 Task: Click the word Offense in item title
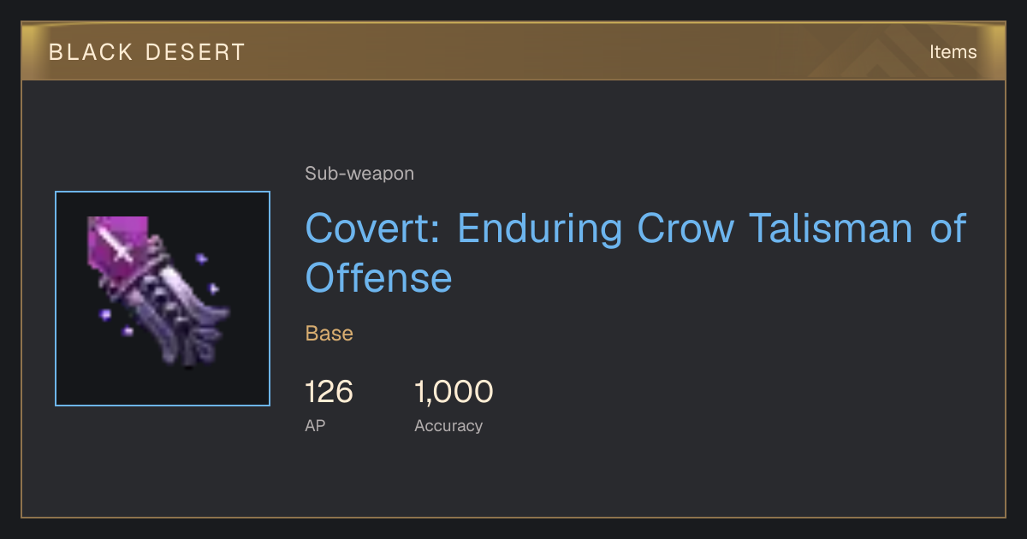coord(378,278)
